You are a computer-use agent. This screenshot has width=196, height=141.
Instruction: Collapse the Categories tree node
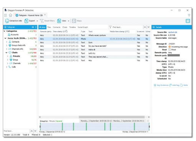pos(5,31)
